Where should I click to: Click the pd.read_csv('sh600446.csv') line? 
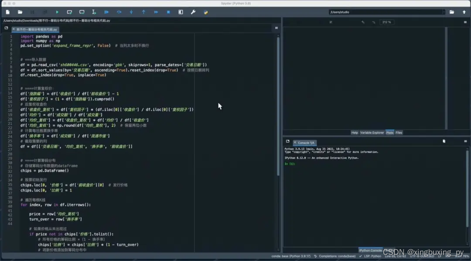pos(113,65)
